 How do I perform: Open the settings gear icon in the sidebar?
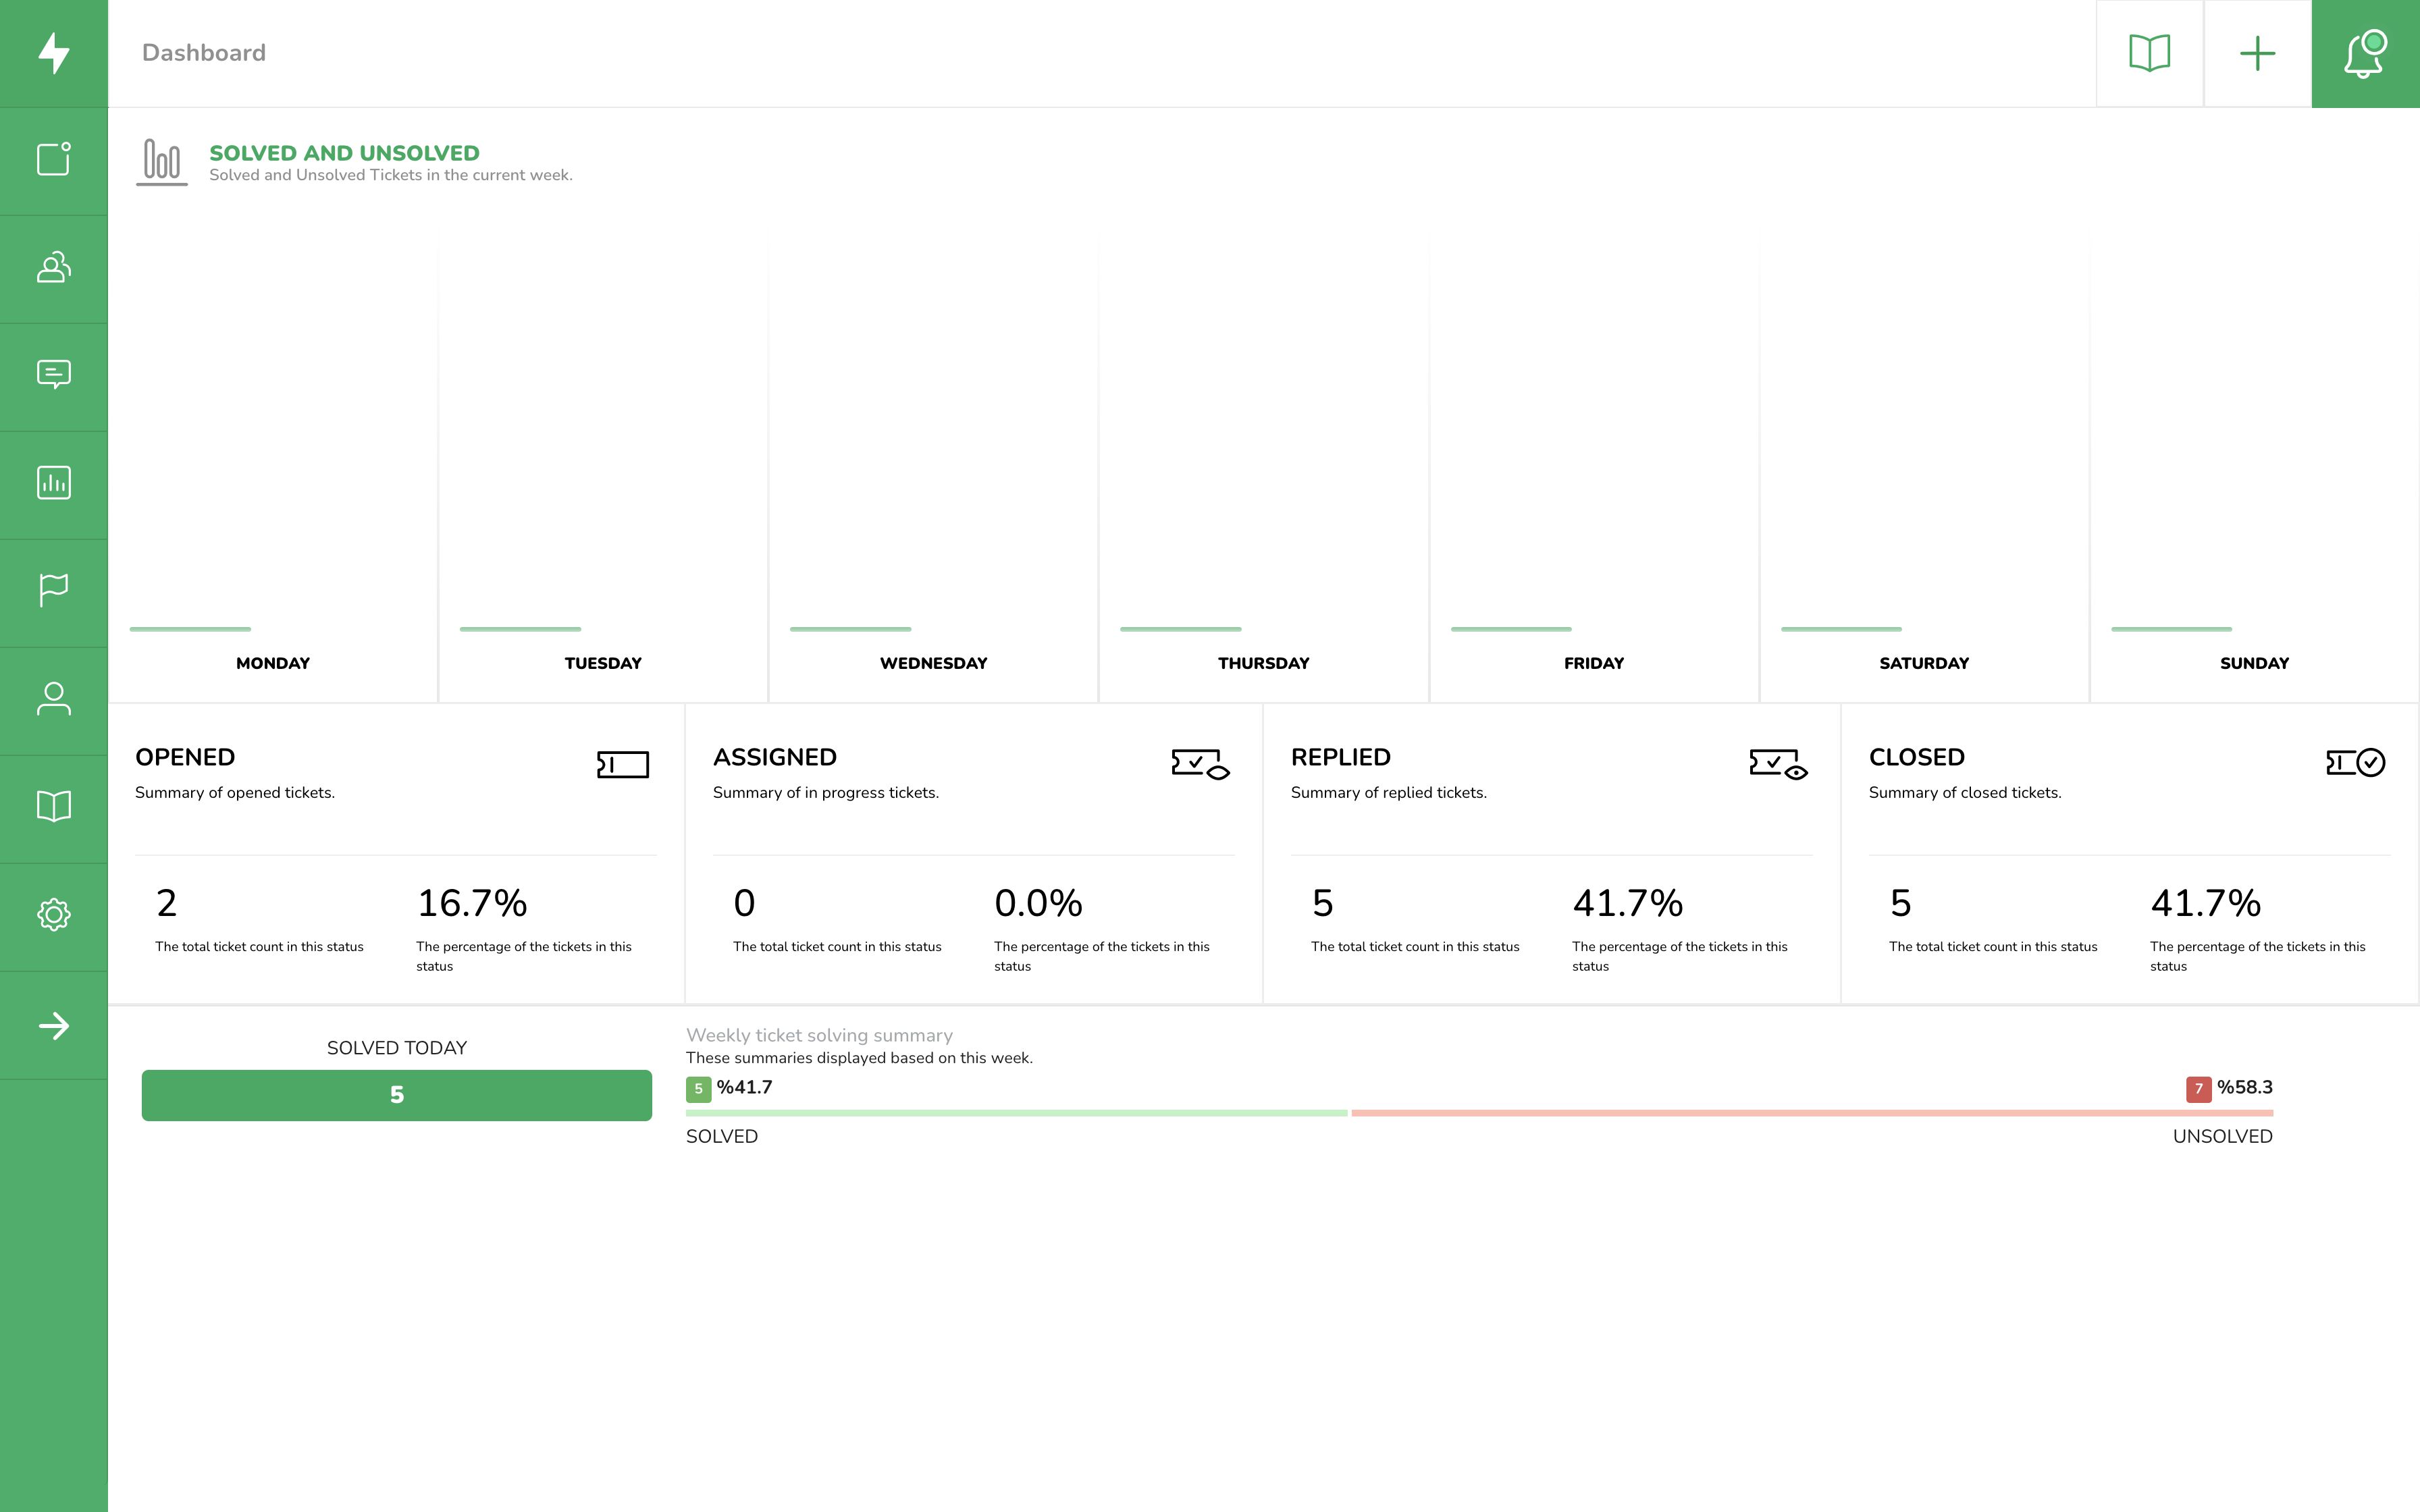pyautogui.click(x=54, y=915)
